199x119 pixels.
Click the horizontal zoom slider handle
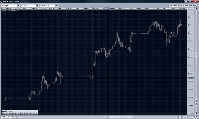coord(187,117)
